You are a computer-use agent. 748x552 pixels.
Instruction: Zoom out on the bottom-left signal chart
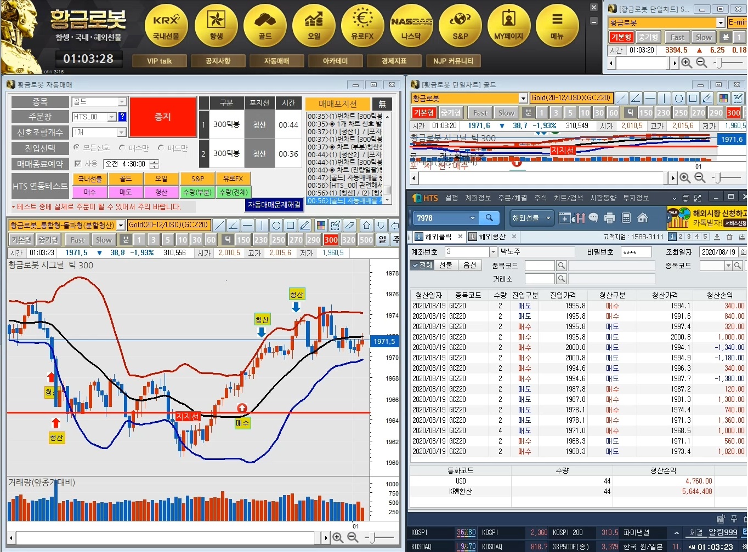tap(353, 538)
